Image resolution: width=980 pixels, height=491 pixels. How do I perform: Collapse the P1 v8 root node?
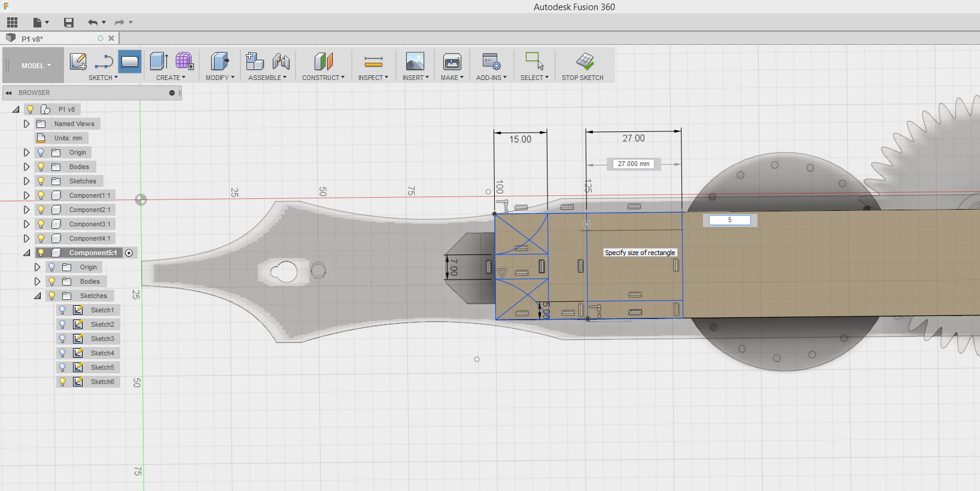point(16,109)
